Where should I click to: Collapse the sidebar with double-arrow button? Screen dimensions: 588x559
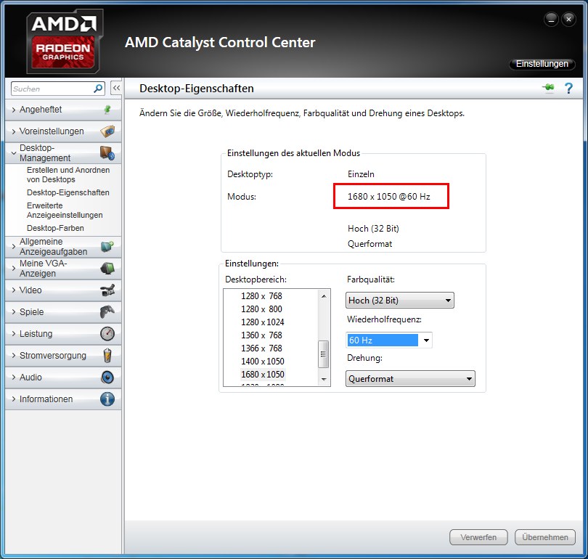coord(116,88)
